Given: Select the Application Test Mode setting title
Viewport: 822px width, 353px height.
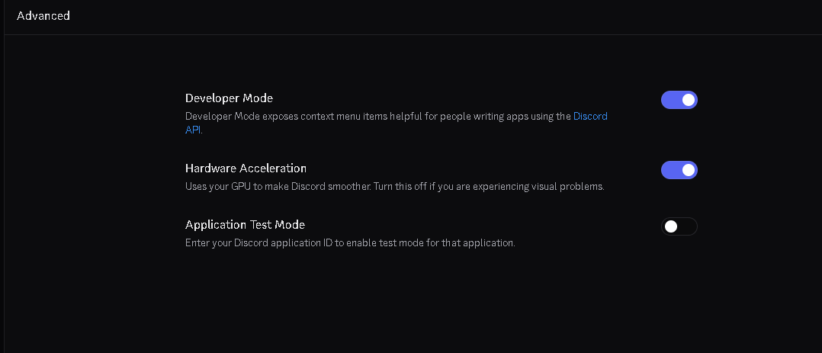Looking at the screenshot, I should (x=245, y=225).
